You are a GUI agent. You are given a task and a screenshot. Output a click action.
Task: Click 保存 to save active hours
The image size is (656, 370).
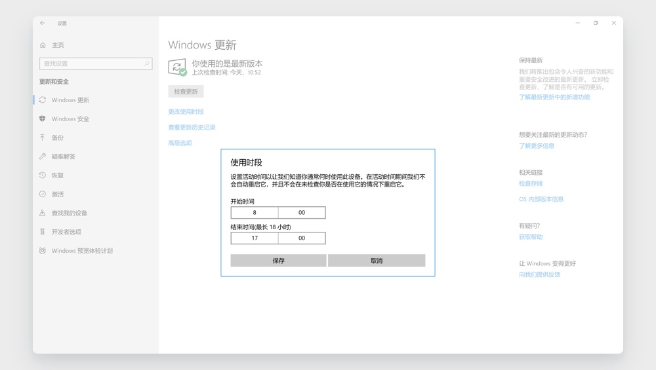click(x=278, y=261)
